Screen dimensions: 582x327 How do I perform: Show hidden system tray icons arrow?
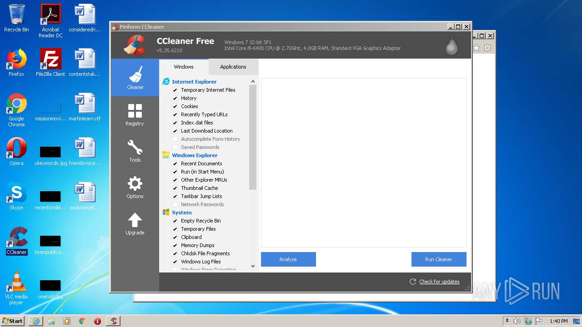[507, 321]
